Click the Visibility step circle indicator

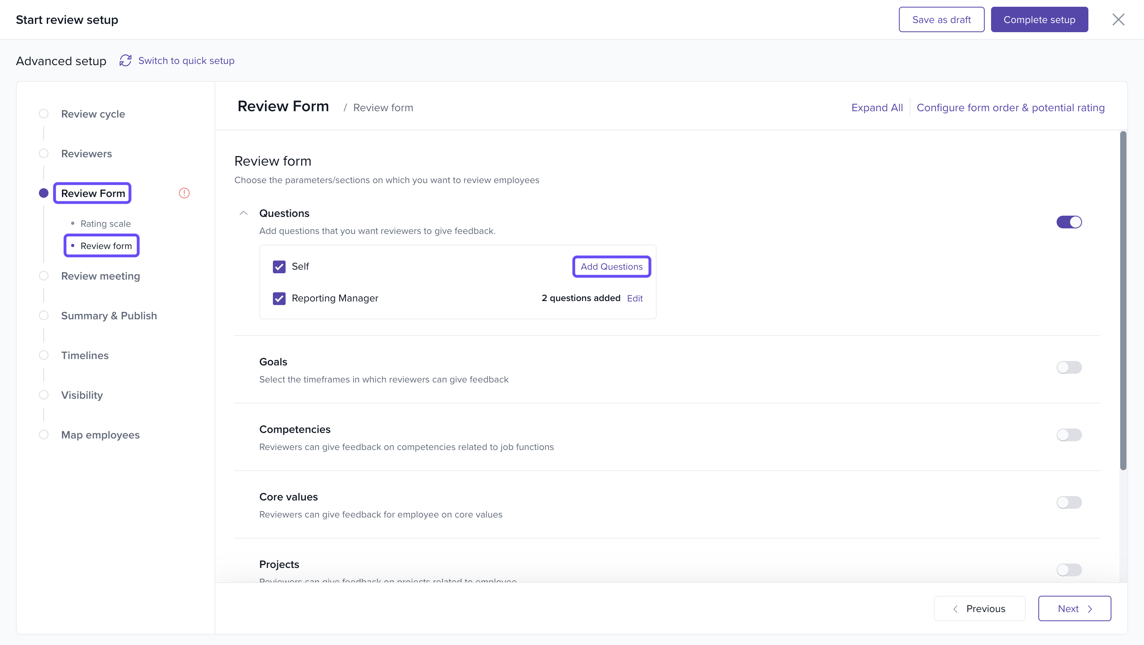tap(44, 395)
